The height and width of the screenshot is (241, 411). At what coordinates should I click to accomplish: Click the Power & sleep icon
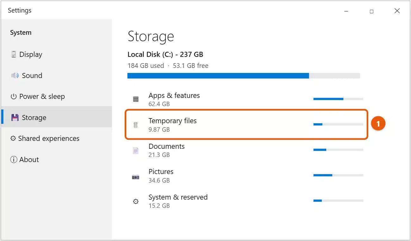point(14,97)
